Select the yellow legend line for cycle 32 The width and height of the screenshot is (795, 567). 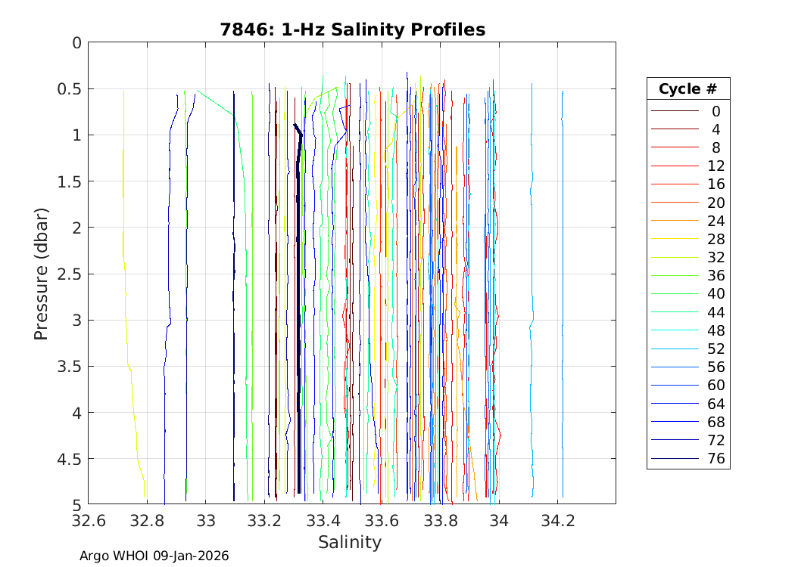coord(675,257)
